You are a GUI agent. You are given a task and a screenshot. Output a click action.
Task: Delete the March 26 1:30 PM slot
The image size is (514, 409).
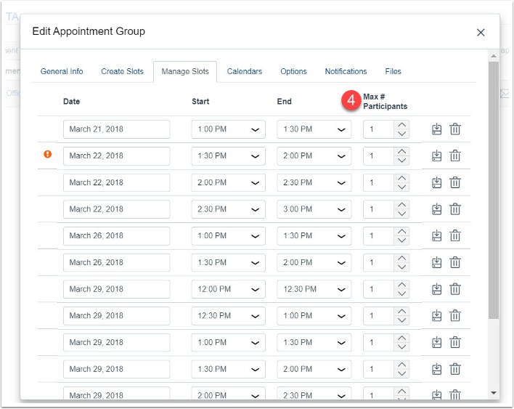point(455,263)
